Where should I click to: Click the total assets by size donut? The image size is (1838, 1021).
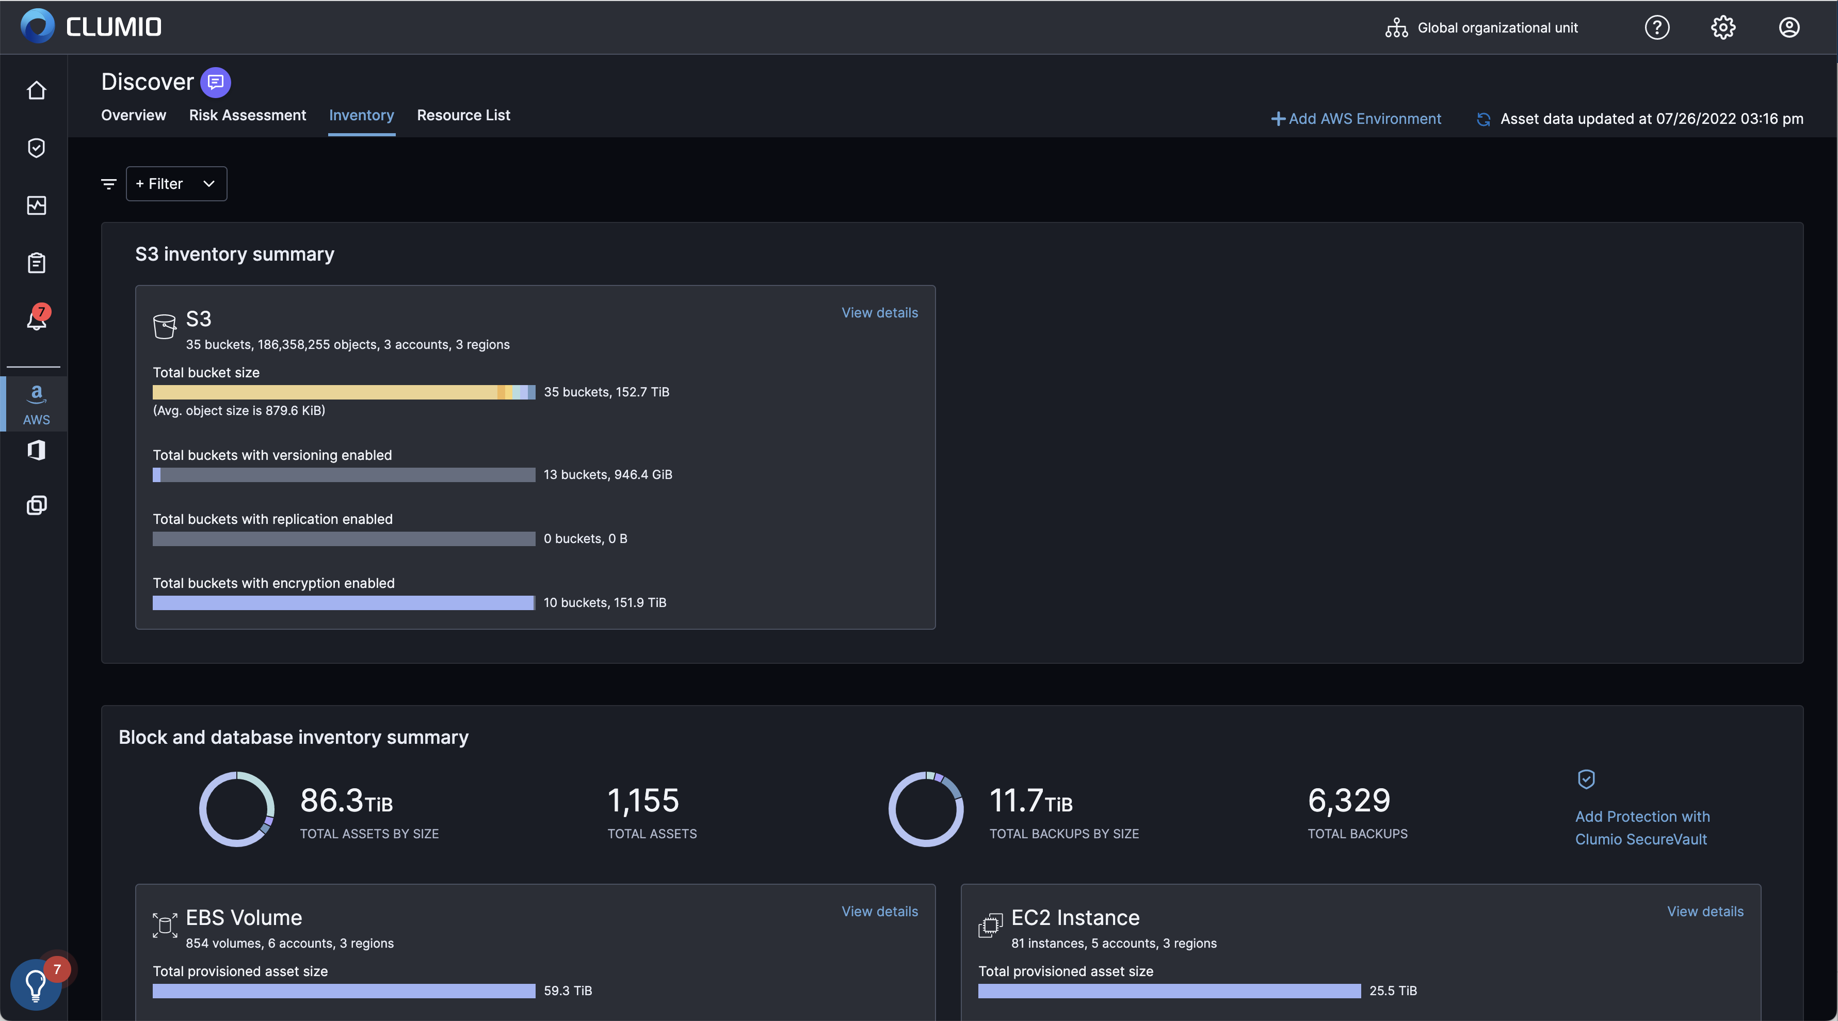[236, 809]
